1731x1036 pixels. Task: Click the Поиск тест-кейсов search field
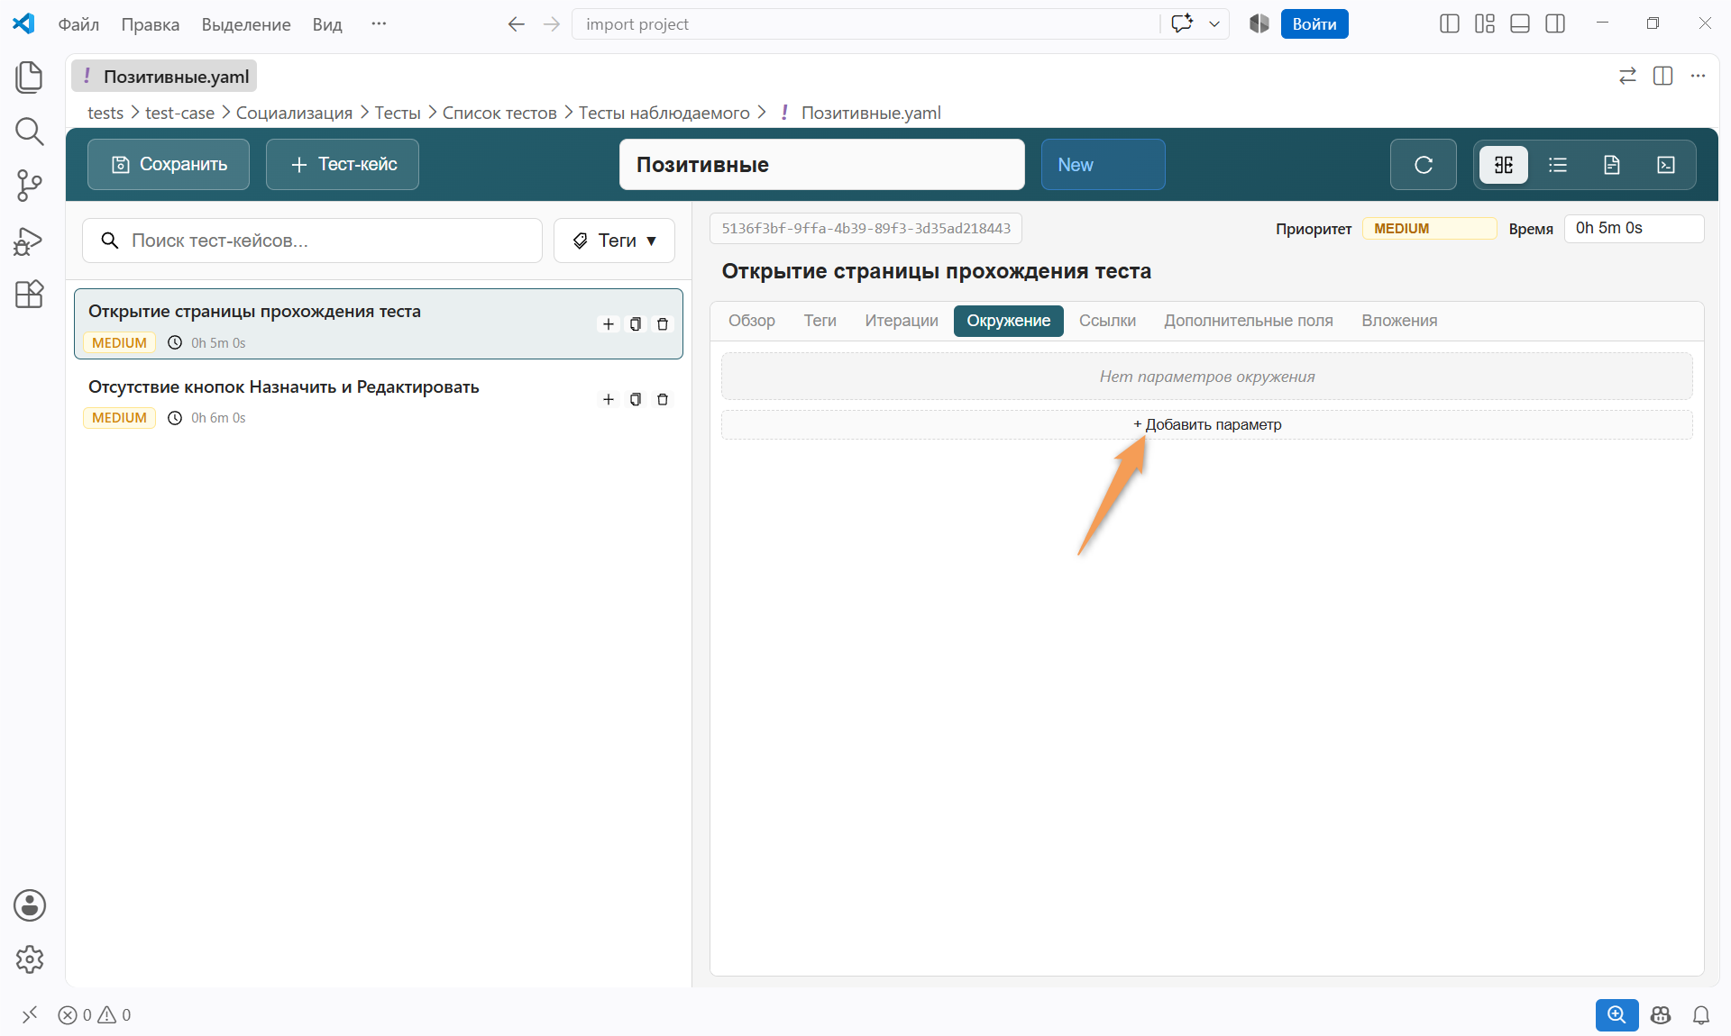pos(312,241)
